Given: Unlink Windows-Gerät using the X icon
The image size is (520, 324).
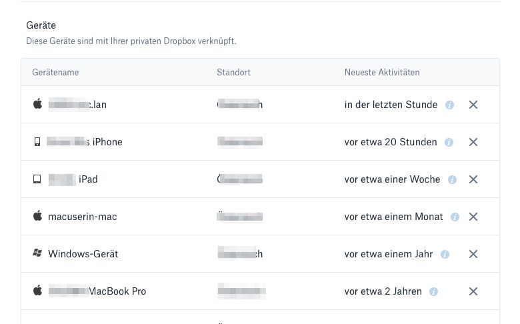Looking at the screenshot, I should 473,254.
